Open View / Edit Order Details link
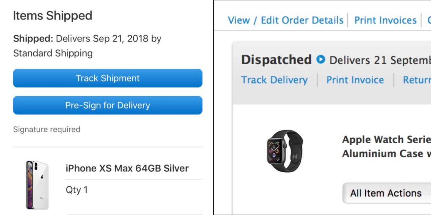The height and width of the screenshot is (215, 431). [x=286, y=20]
